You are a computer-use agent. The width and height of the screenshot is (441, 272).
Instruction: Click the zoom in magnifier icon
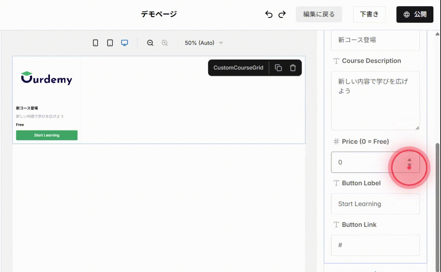pyautogui.click(x=165, y=43)
